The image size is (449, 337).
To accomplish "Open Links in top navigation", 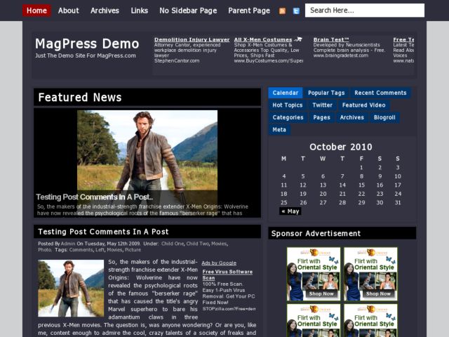I will (x=140, y=11).
